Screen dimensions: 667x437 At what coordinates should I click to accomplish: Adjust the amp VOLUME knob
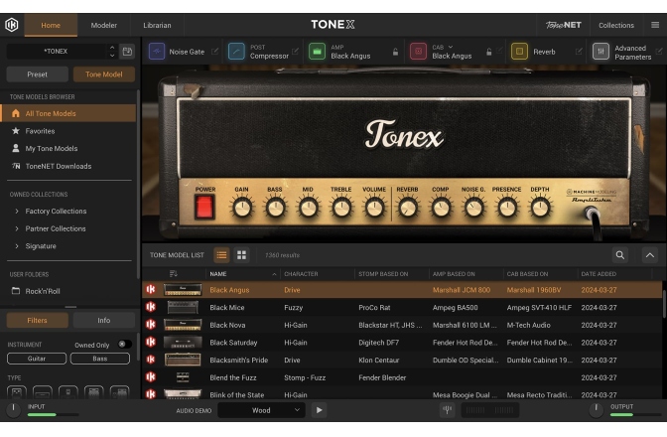(374, 208)
